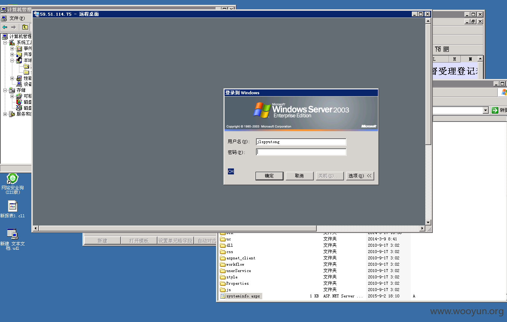Expand the 共享 tree branch
507x322 pixels.
coord(12,54)
